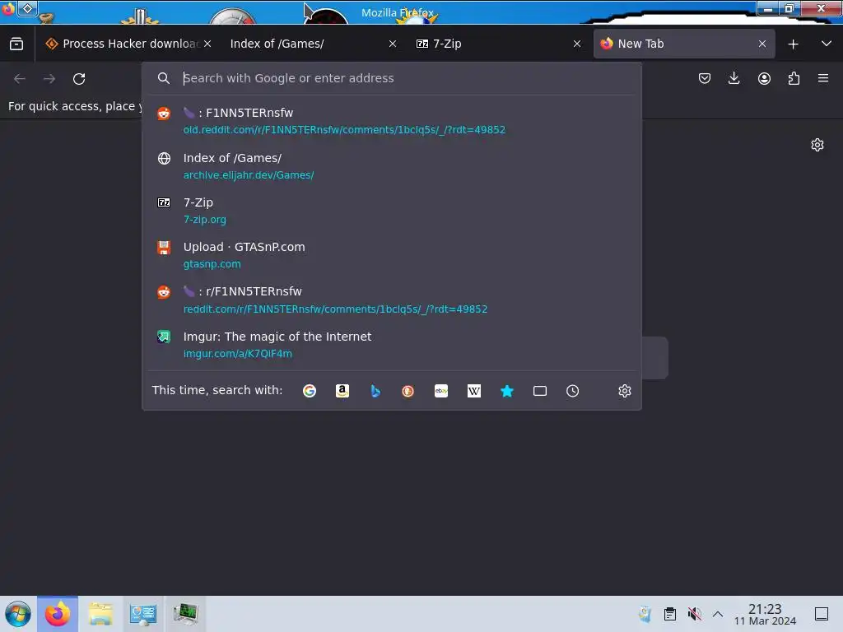
Task: Go forward one page
Action: pyautogui.click(x=49, y=79)
